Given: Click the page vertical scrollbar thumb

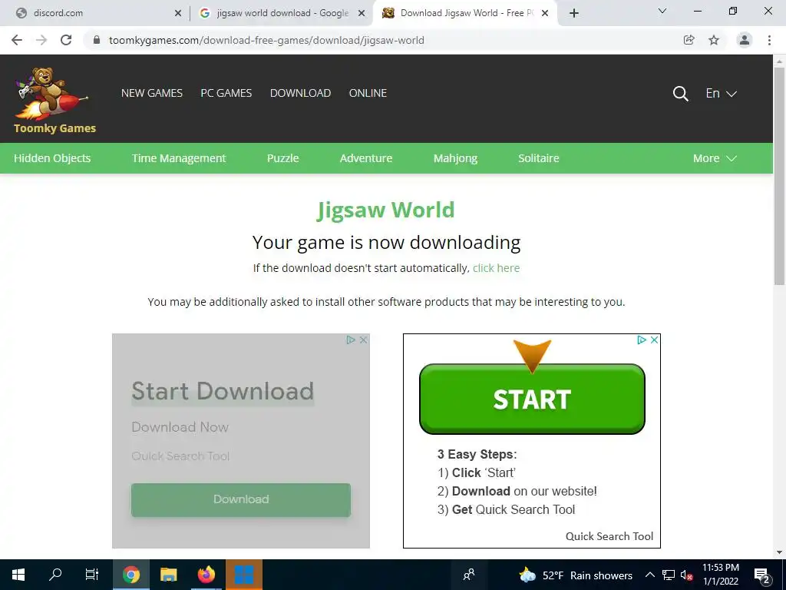Looking at the screenshot, I should 779,176.
